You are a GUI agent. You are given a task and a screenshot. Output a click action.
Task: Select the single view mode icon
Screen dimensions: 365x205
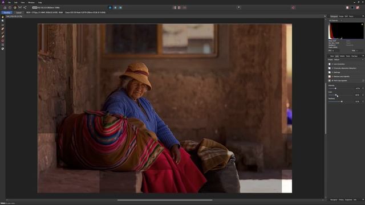pyautogui.click(x=110, y=7)
